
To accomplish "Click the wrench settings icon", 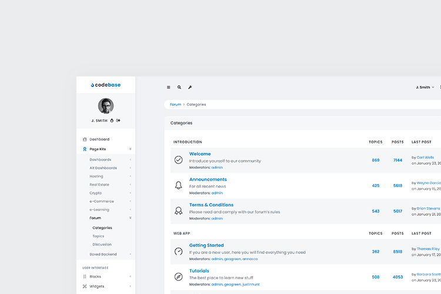I will pos(190,87).
